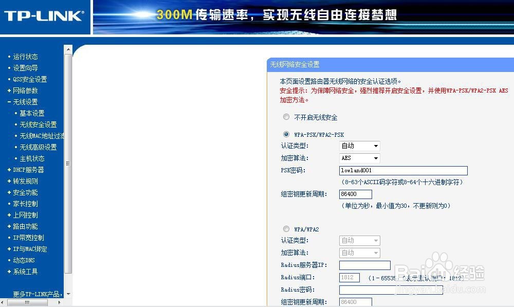Select the WPA/WPA2 radio button
This screenshot has height=307, width=514.
click(x=286, y=229)
